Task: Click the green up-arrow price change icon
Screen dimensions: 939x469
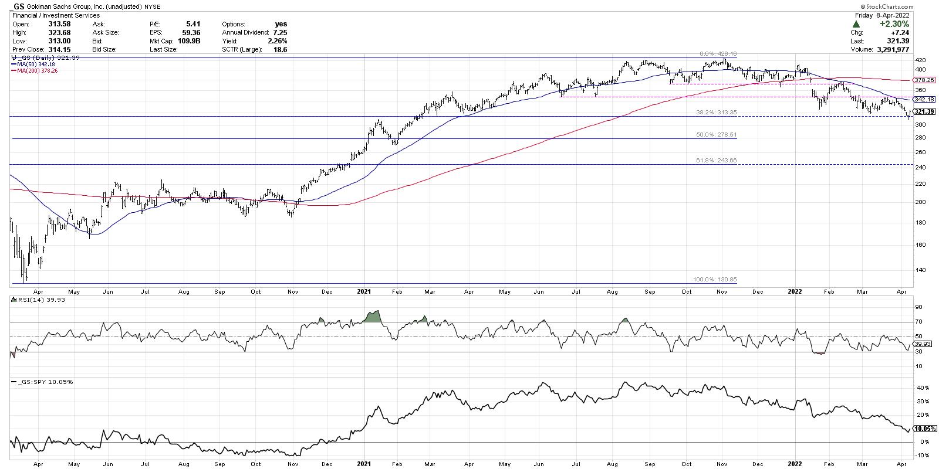Action: pyautogui.click(x=856, y=24)
